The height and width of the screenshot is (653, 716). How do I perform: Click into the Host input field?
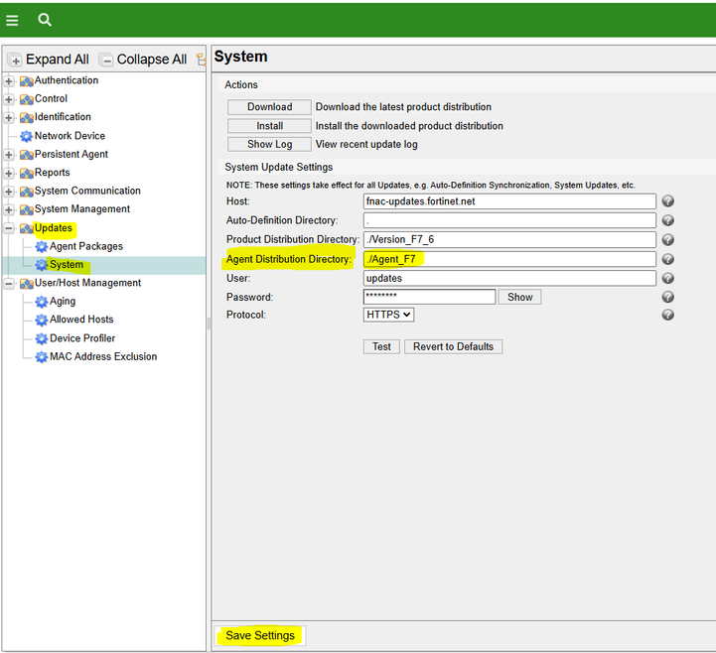coord(509,201)
